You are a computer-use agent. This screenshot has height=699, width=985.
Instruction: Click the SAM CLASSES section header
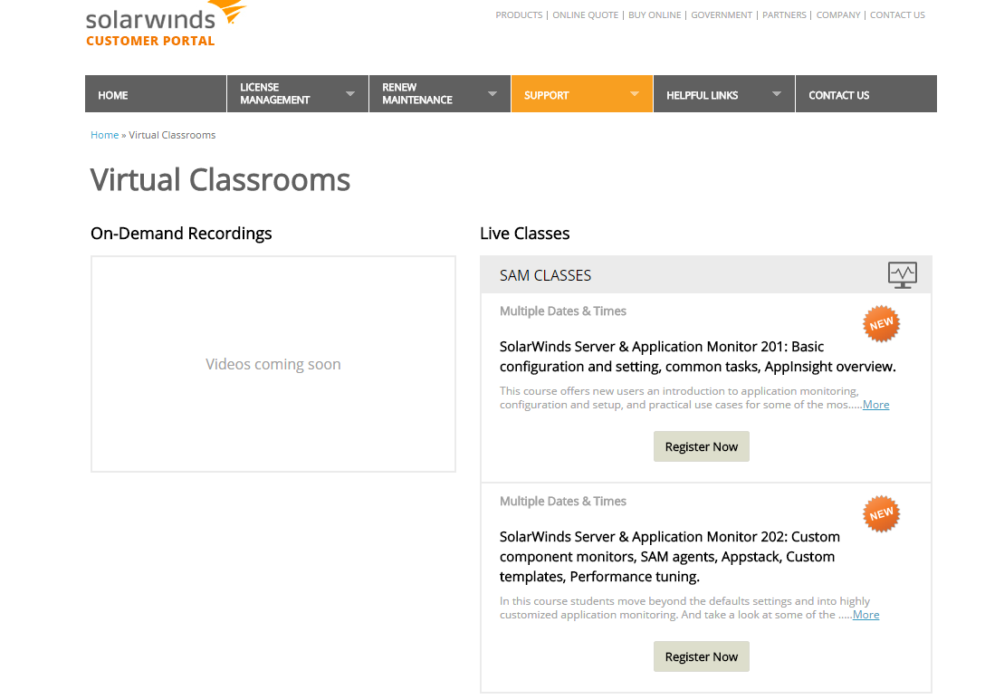pyautogui.click(x=706, y=274)
